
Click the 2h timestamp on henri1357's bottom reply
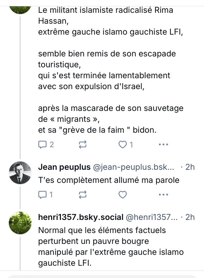(190, 217)
